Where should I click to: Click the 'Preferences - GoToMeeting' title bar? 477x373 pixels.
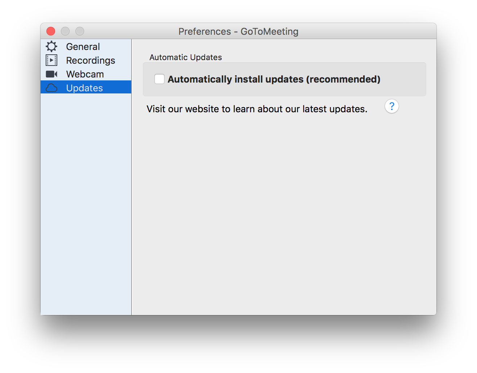coord(238,32)
